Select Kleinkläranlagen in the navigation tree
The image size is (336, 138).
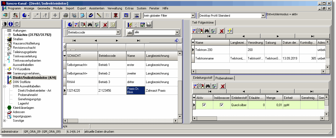coord(23,108)
